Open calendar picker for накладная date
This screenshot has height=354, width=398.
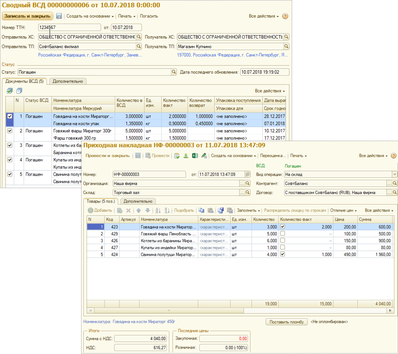248,174
